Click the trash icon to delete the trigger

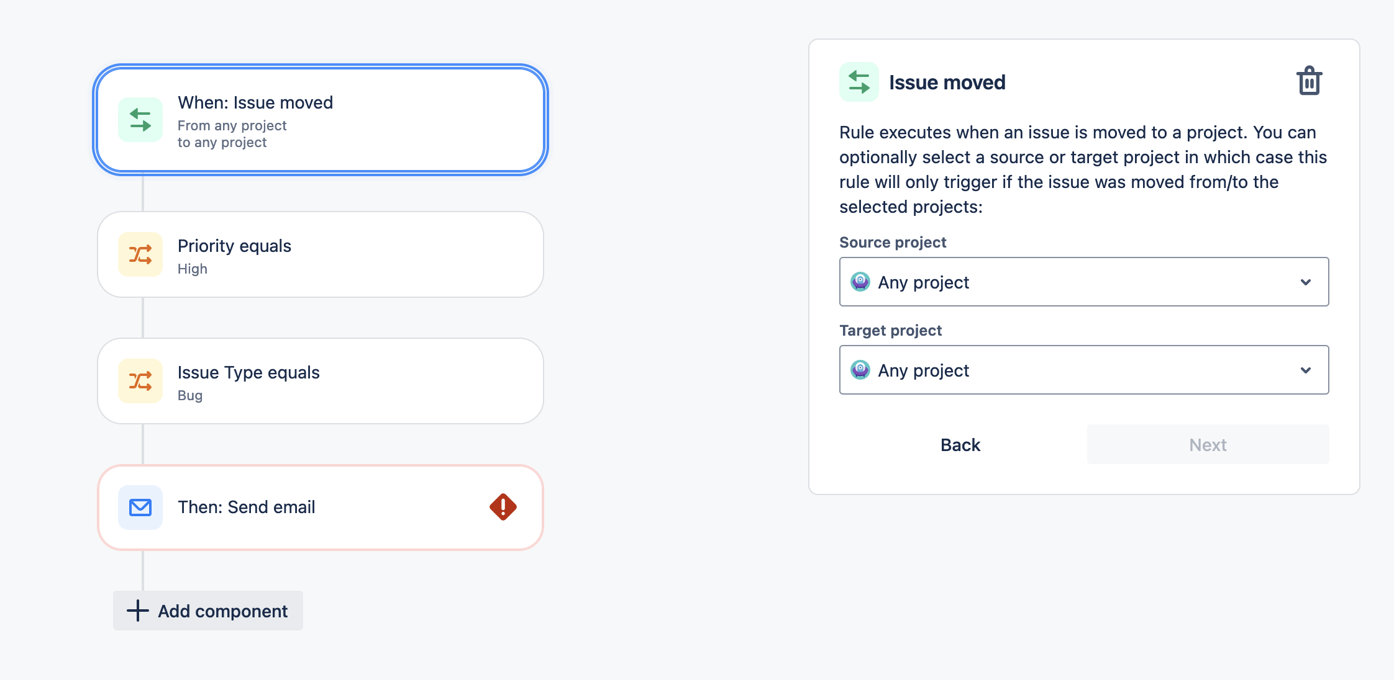[1308, 80]
